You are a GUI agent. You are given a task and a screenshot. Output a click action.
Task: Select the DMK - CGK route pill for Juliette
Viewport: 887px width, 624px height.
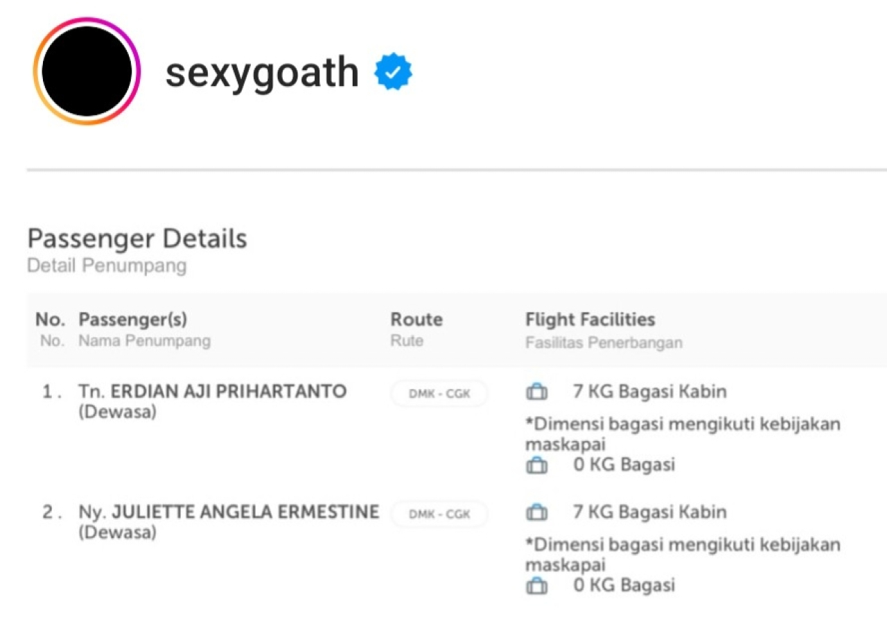[439, 514]
